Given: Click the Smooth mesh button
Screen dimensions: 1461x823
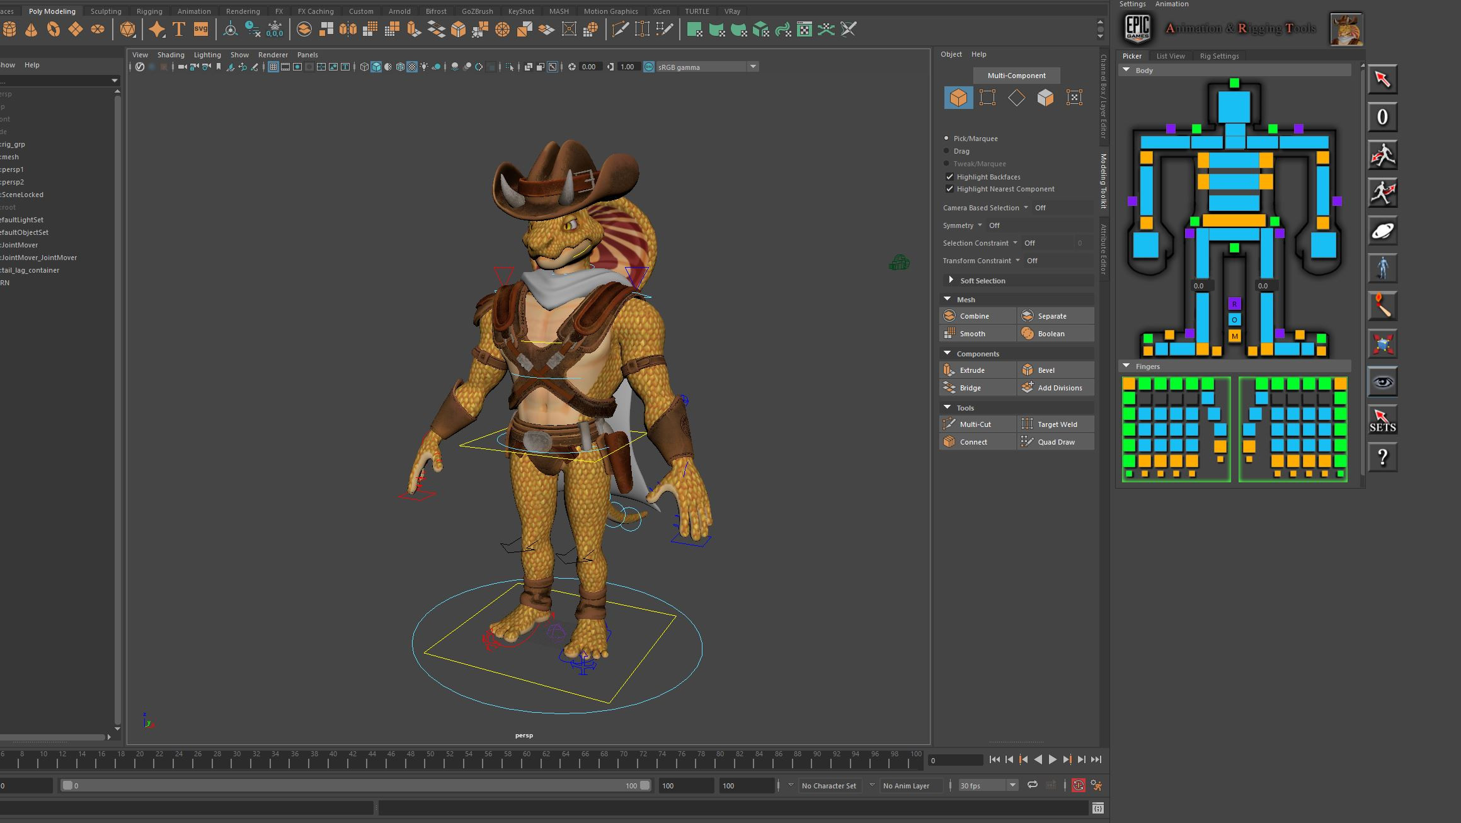Looking at the screenshot, I should [977, 334].
